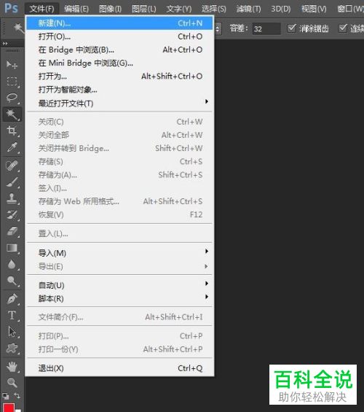Select the Magic Wand tool in toolbox
Viewport: 364px width, 412px height.
coord(12,114)
